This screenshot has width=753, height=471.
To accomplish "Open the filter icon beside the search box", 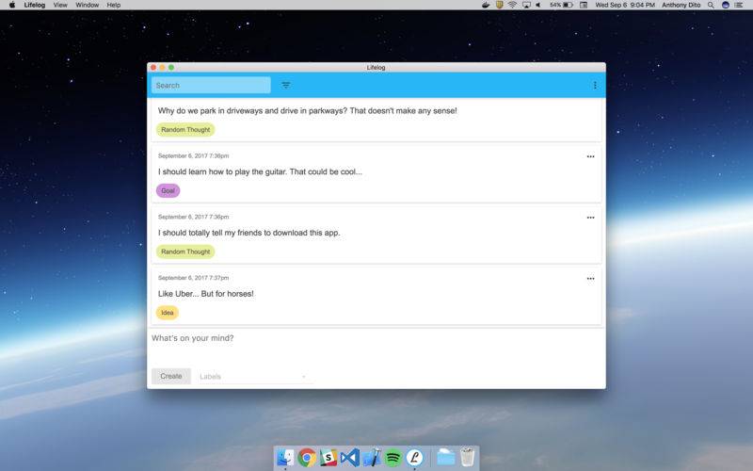I will click(286, 85).
